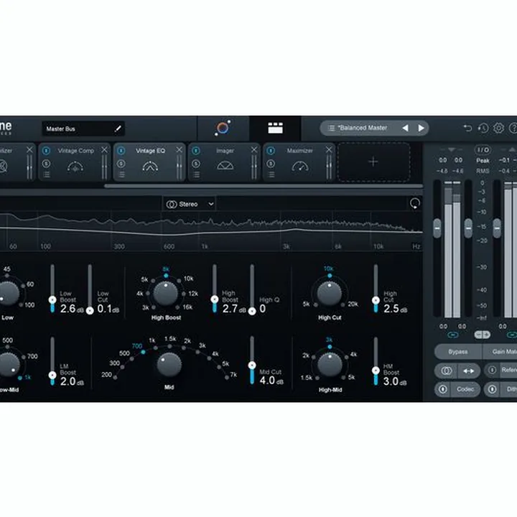The width and height of the screenshot is (517, 517).
Task: Click the spectrum reset circular icon
Action: [x=415, y=203]
